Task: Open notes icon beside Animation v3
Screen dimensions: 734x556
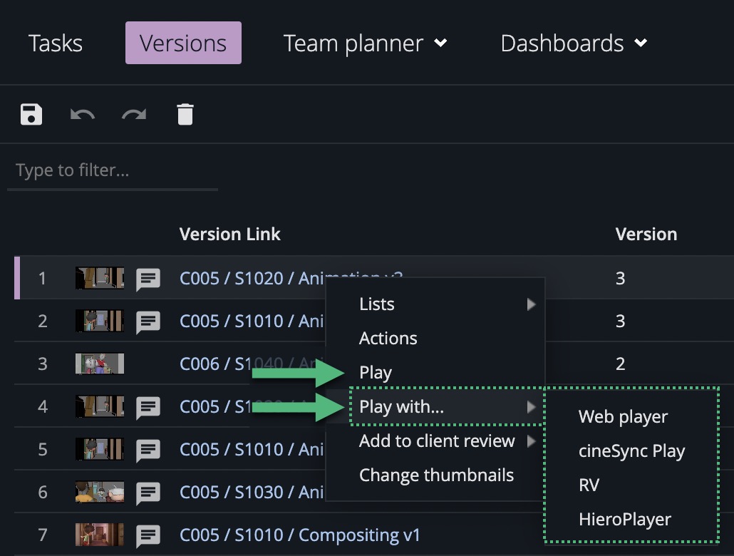Action: pos(148,279)
